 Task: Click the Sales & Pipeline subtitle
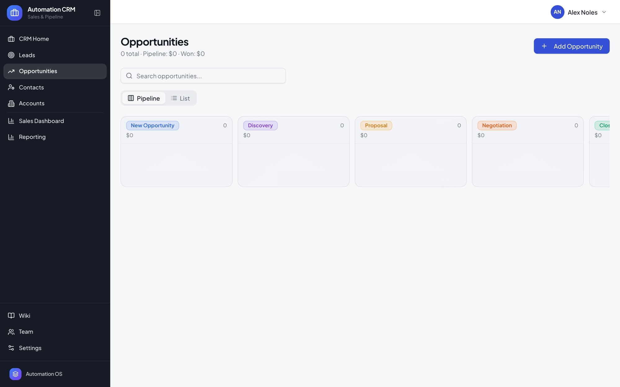pos(45,17)
